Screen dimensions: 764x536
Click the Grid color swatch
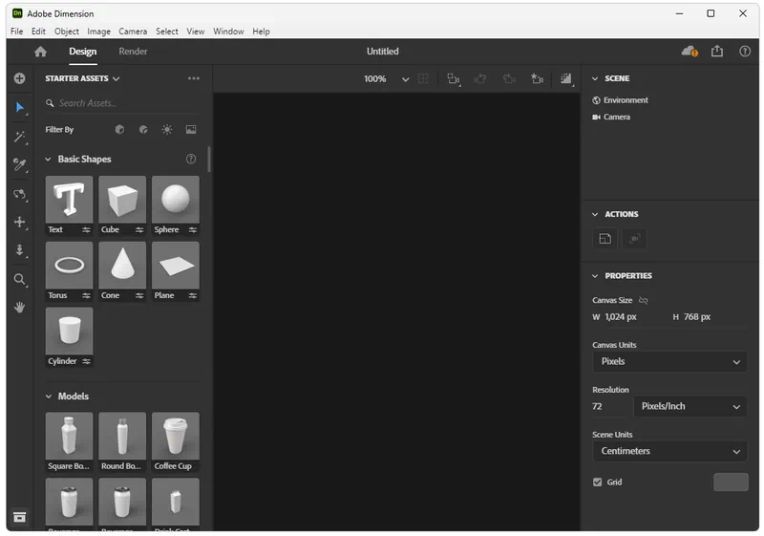731,482
